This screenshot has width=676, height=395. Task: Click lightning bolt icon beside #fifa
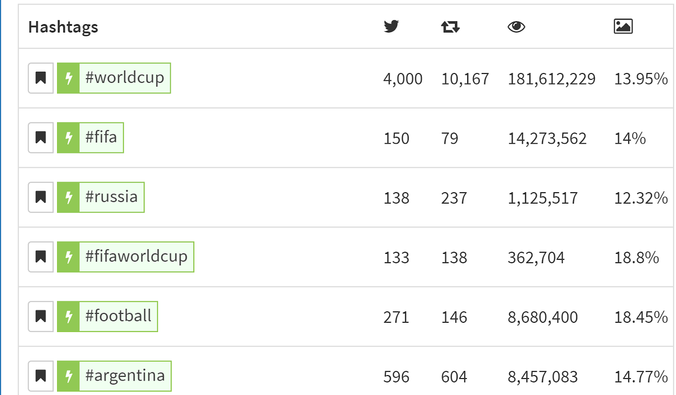point(68,138)
